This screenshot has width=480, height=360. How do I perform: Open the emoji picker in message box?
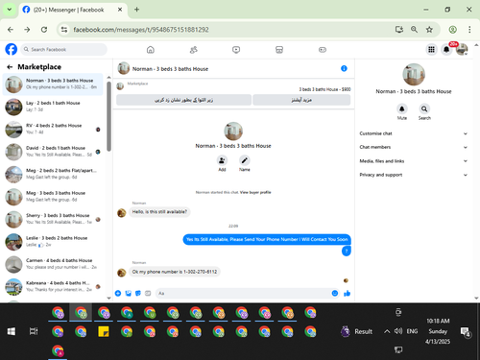[335, 293]
